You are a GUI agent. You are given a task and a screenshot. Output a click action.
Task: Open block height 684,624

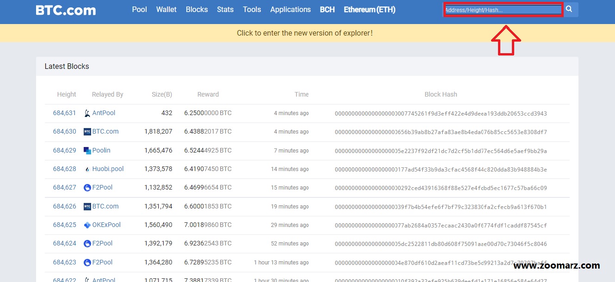point(65,243)
